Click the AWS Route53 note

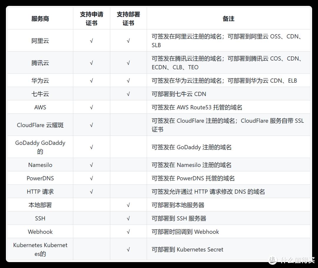[x=197, y=107]
